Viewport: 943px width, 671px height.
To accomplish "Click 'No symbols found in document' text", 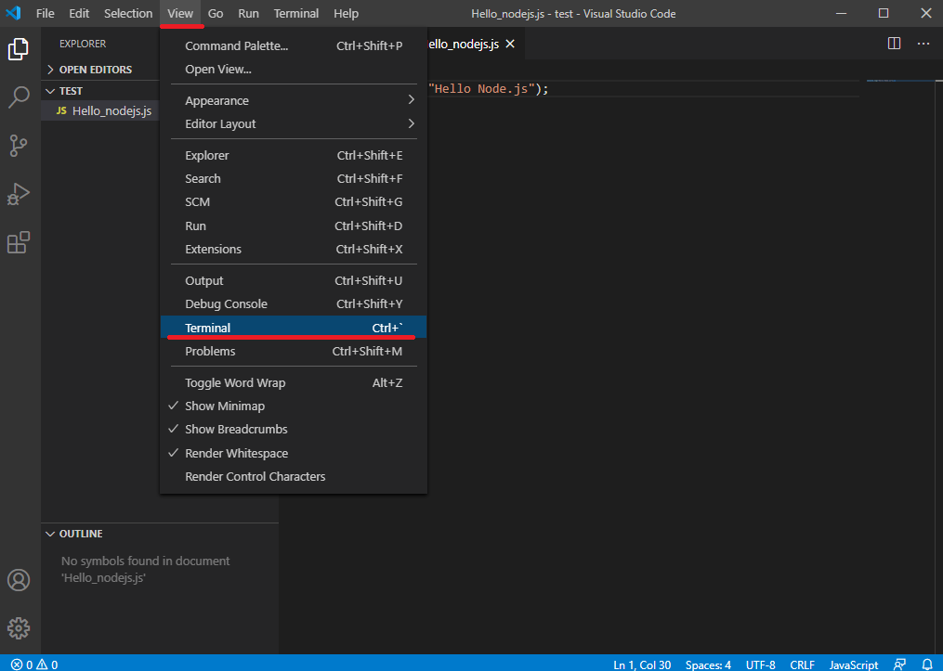I will 146,561.
